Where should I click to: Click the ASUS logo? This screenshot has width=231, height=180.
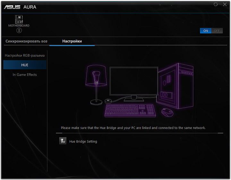point(12,7)
